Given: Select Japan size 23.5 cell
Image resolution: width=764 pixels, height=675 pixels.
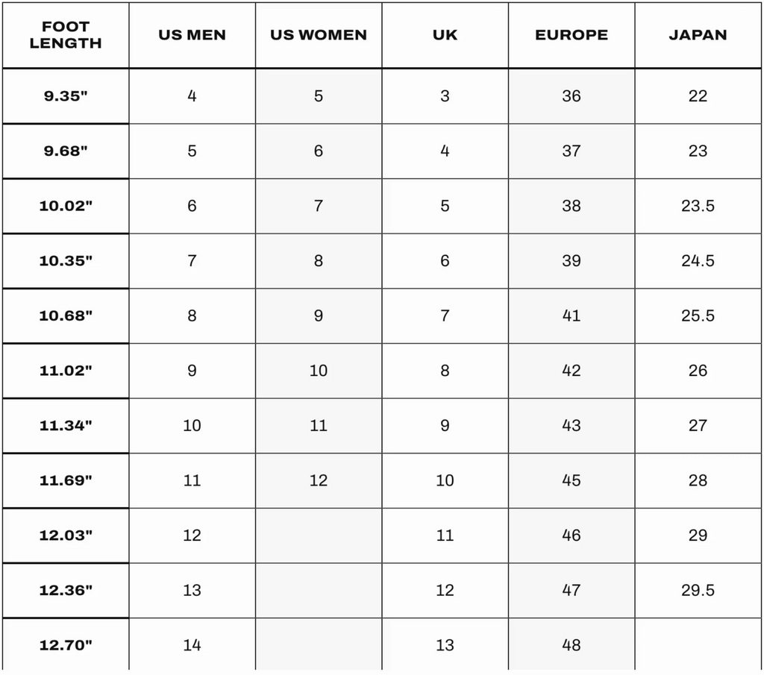Looking at the screenshot, I should (698, 206).
